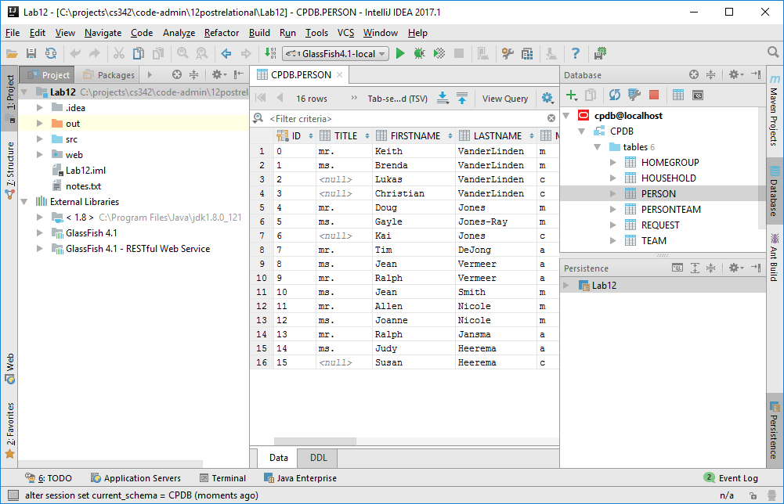Click the Synchronize icon in main toolbar
This screenshot has width=784, height=504.
coord(50,53)
